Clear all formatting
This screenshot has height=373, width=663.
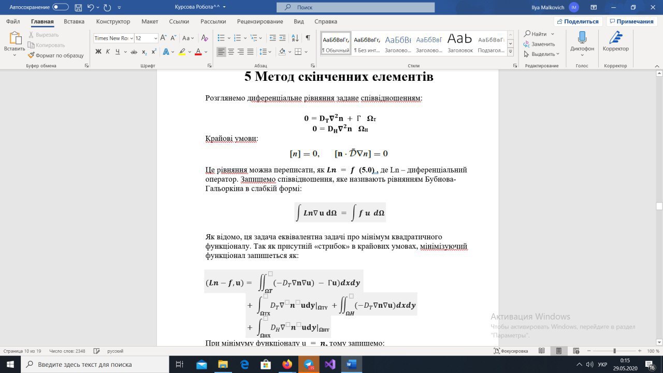(205, 38)
